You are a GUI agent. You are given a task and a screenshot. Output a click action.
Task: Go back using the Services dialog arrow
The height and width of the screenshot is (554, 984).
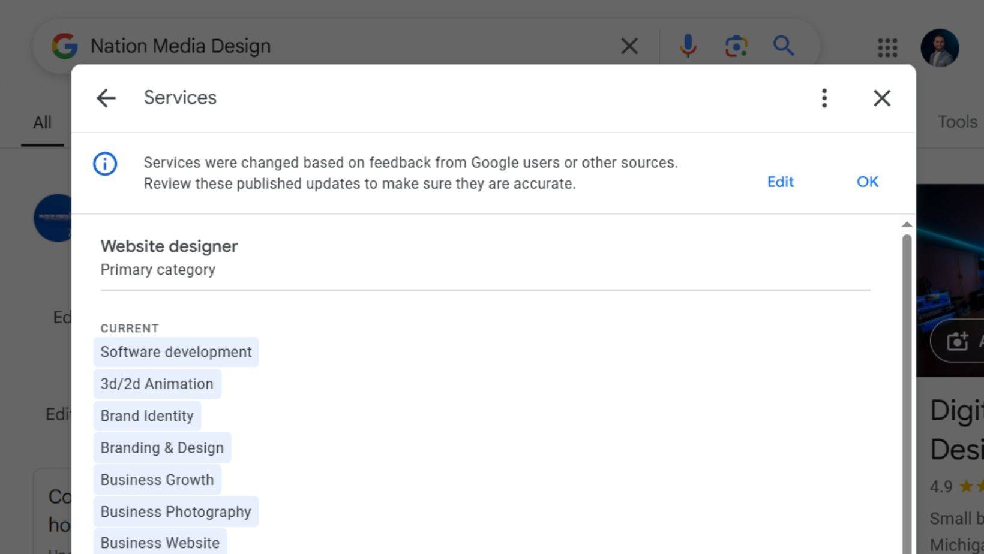tap(106, 98)
